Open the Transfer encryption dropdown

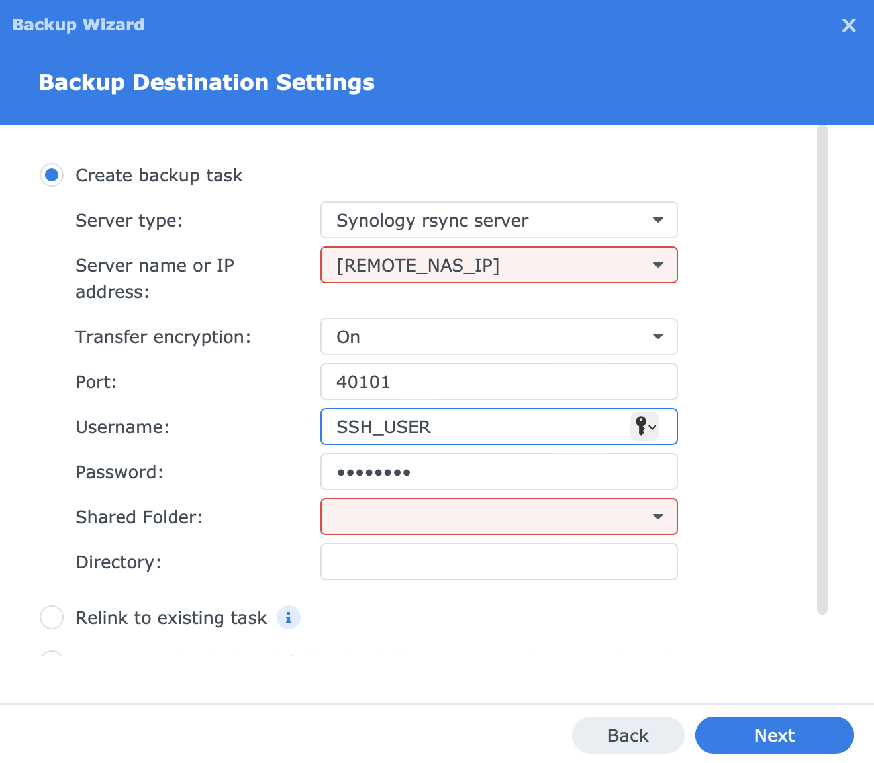(x=499, y=336)
